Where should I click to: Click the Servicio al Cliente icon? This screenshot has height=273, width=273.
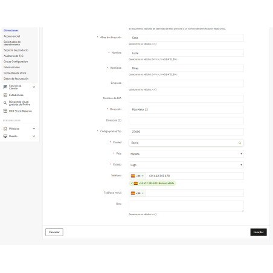(x=5, y=87)
